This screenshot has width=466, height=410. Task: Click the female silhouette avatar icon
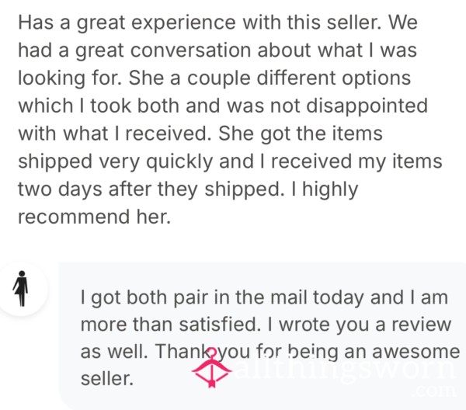coord(20,289)
